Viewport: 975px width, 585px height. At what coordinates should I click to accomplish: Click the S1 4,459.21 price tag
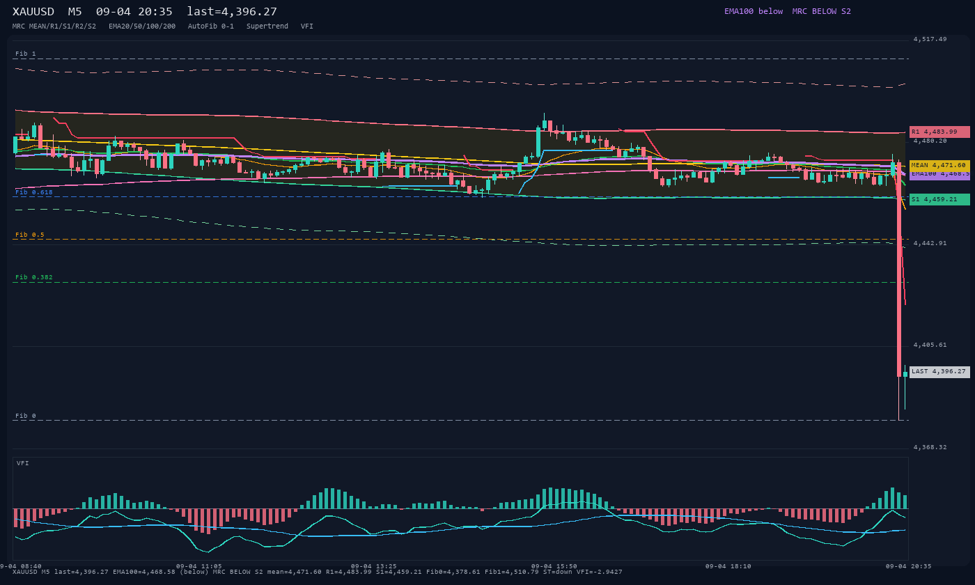point(939,199)
